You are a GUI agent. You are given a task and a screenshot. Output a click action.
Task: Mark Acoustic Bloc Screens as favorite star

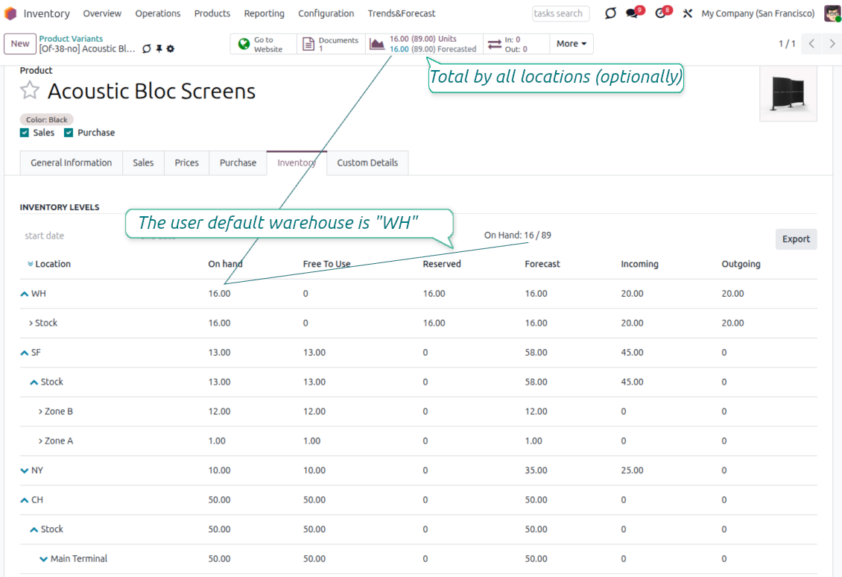[28, 91]
